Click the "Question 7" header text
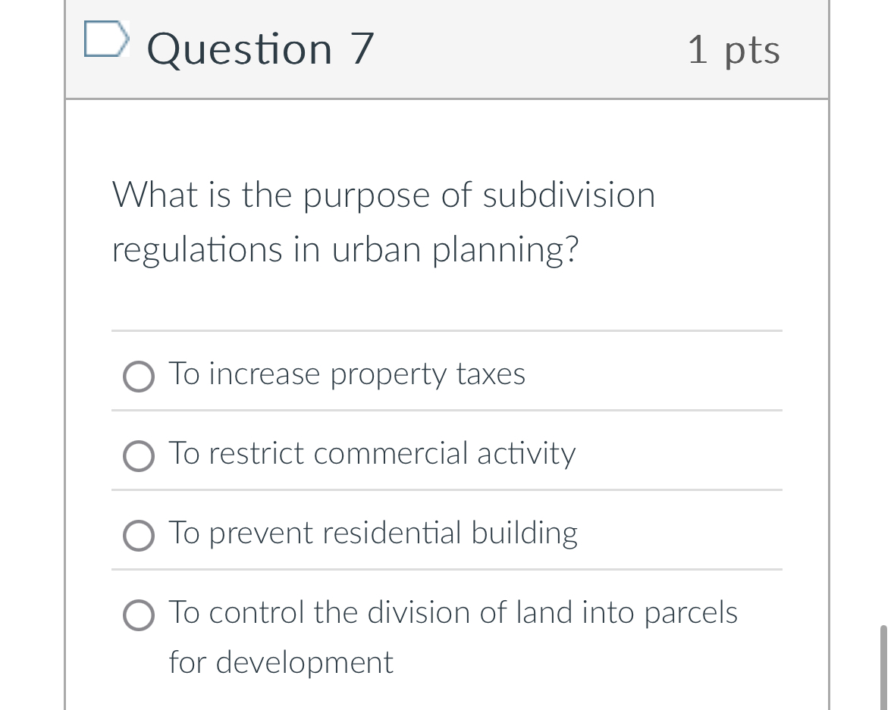This screenshot has width=894, height=710. pos(259,48)
